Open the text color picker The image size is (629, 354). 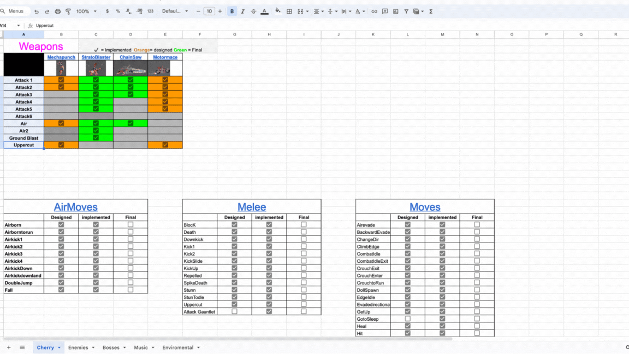(x=264, y=11)
